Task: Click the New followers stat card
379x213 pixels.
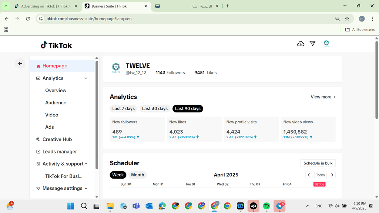Action: [137, 129]
